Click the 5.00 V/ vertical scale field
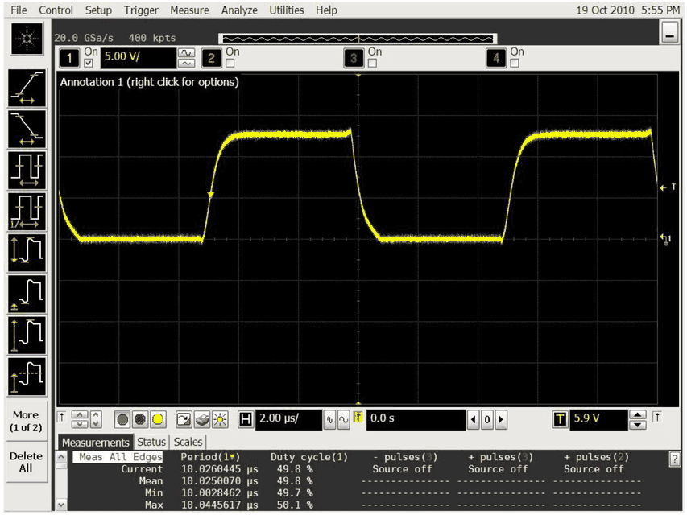This screenshot has height=515, width=687. tap(139, 58)
